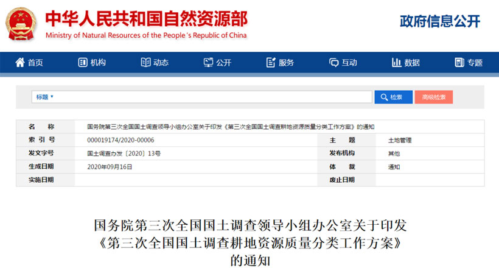Click the edit-document icon beside 服务
This screenshot has height=268, width=499.
point(271,63)
